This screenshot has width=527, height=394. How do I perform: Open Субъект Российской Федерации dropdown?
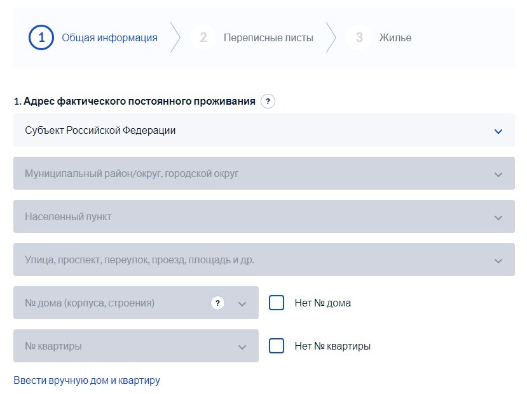254,131
